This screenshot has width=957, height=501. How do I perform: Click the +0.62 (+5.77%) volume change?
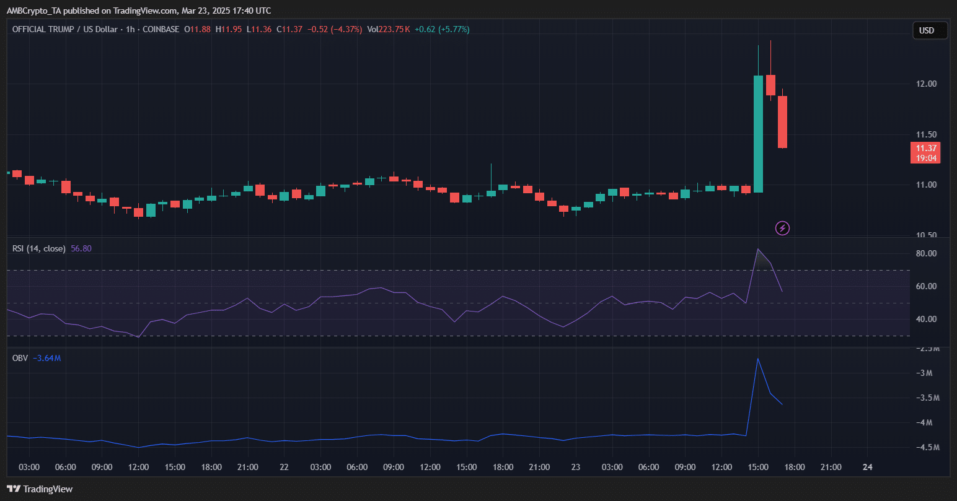pos(442,29)
